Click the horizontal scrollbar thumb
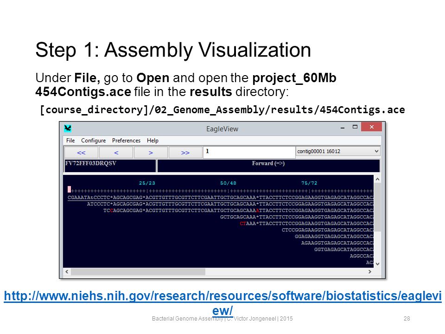The width and height of the screenshot is (445, 334). [x=138, y=272]
